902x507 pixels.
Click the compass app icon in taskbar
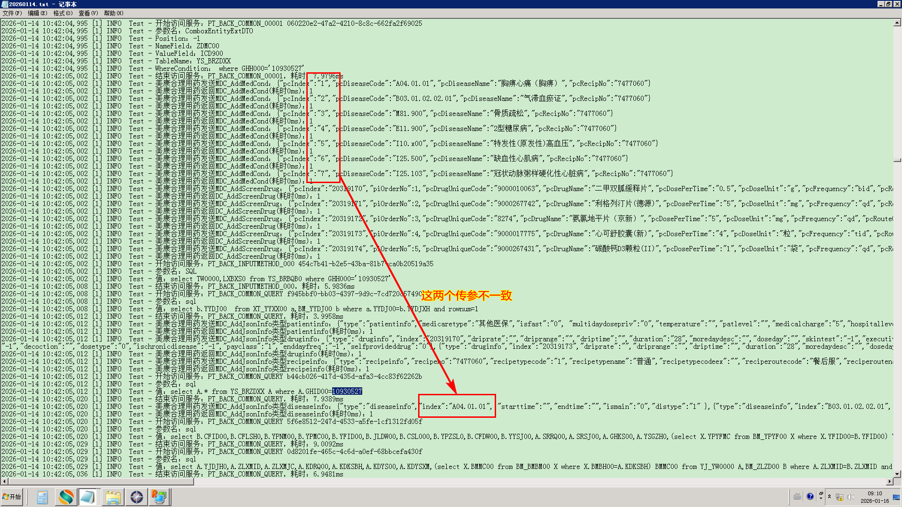tap(137, 497)
